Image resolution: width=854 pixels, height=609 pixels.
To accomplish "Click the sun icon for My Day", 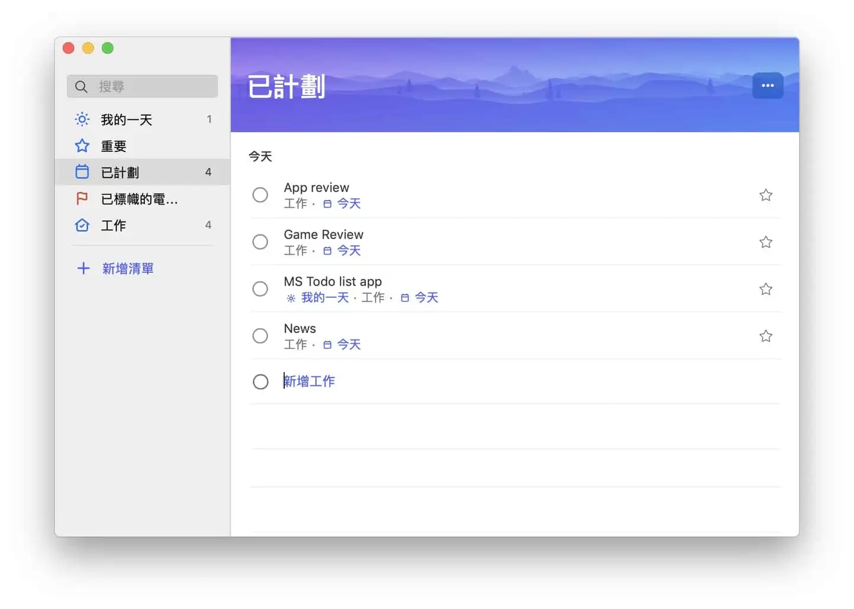I will pos(82,119).
